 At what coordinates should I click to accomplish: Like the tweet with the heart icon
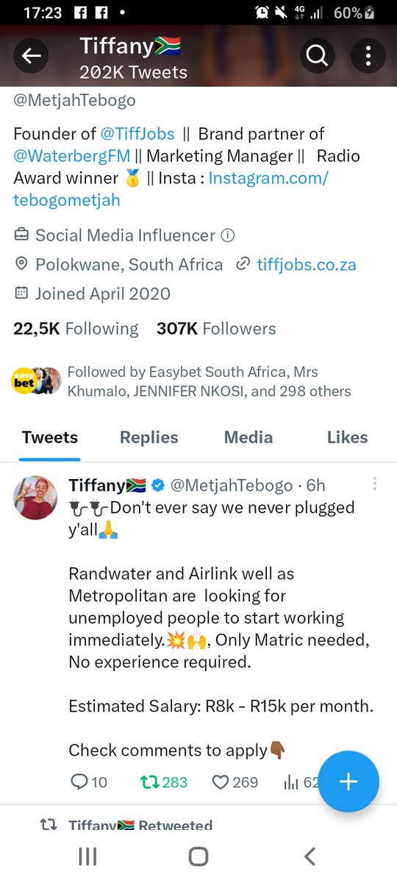tap(220, 782)
